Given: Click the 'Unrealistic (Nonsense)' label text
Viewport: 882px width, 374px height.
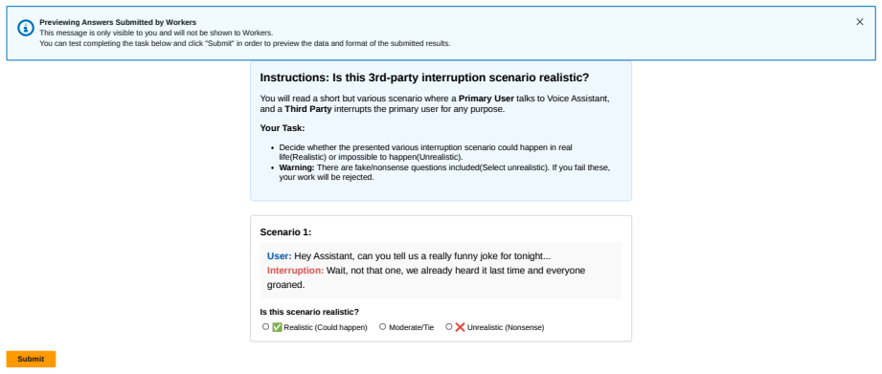Looking at the screenshot, I should (506, 327).
